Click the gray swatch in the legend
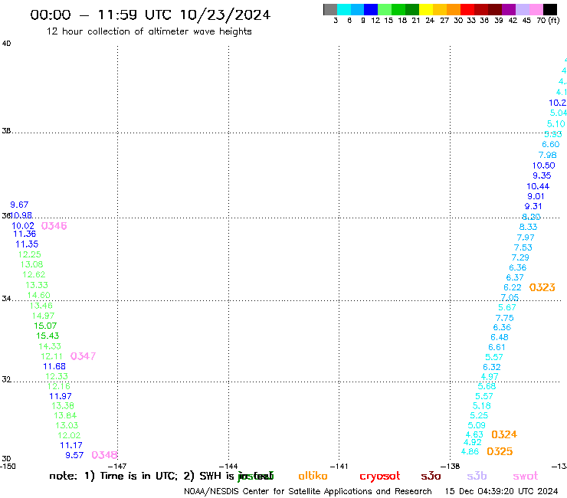Screen dimensions: 567x498 click(330, 9)
